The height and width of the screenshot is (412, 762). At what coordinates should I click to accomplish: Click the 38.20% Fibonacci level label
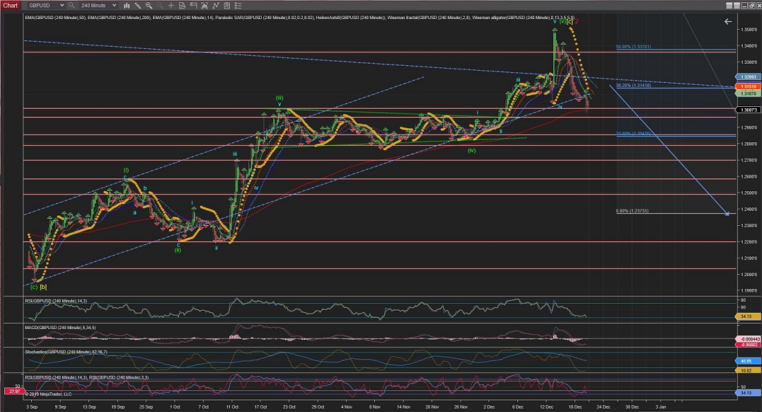[632, 85]
